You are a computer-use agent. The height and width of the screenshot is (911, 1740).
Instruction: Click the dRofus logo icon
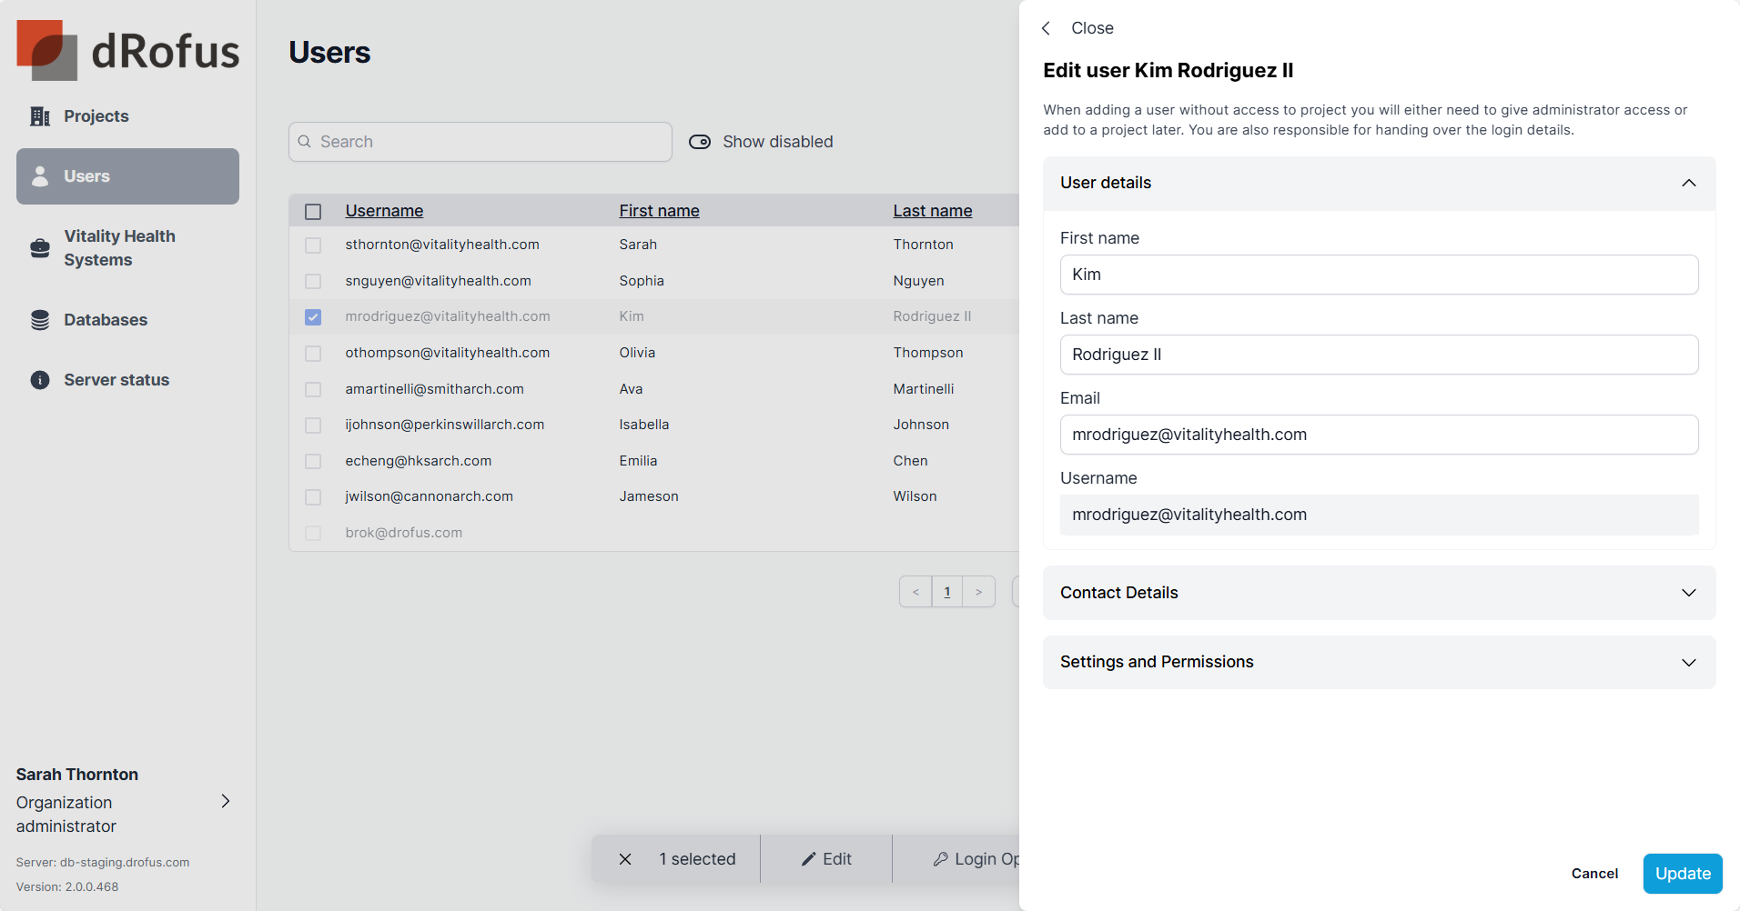coord(46,50)
